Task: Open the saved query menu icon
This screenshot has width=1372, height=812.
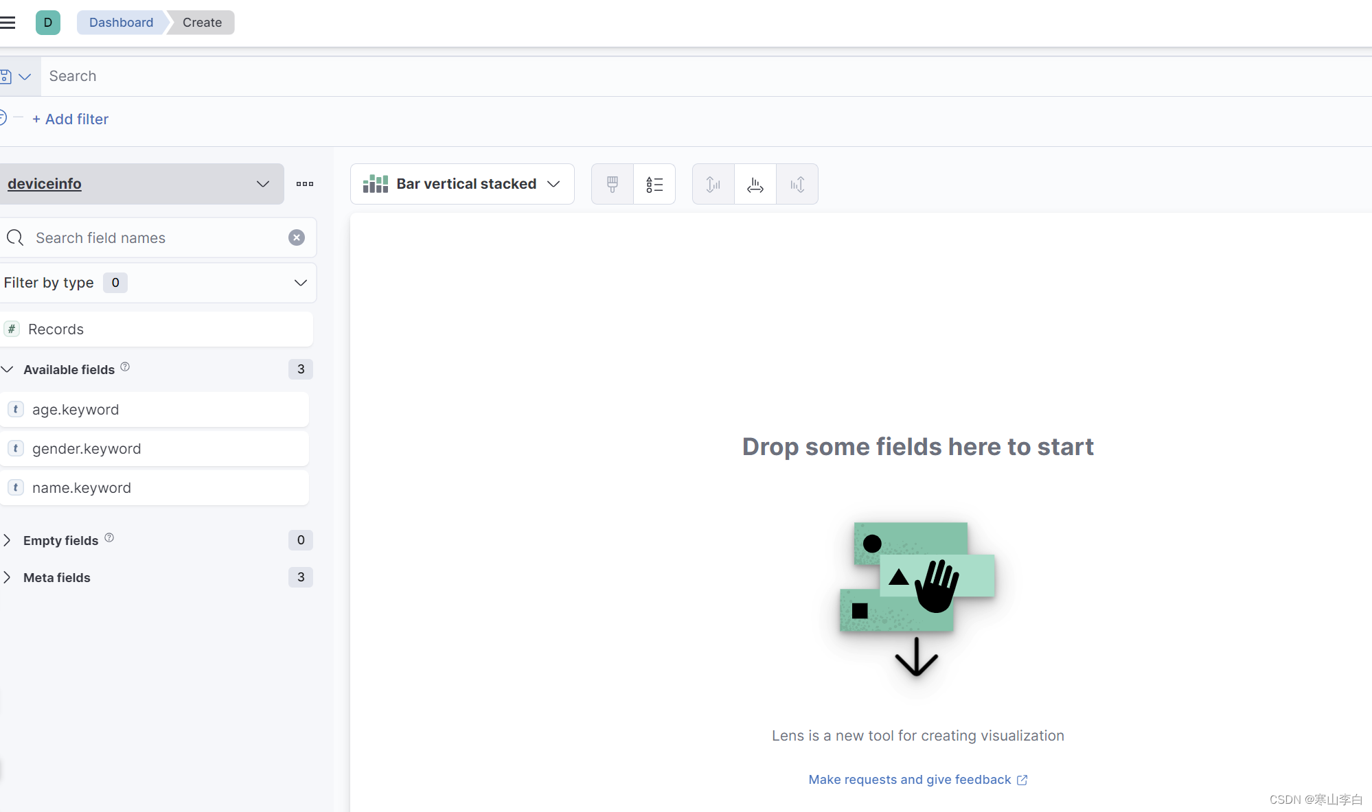Action: [15, 76]
